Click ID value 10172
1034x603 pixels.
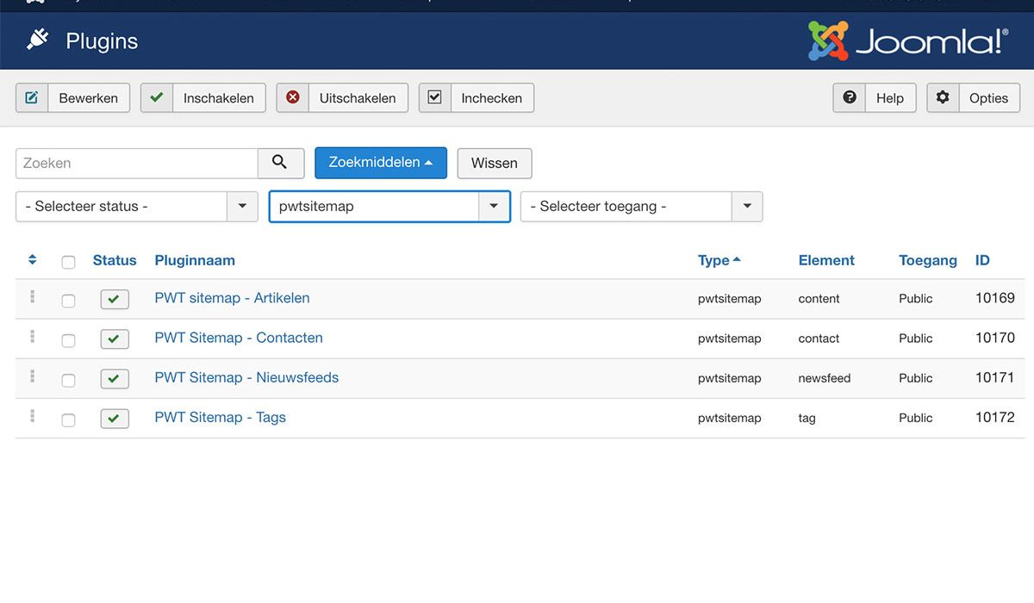(995, 417)
